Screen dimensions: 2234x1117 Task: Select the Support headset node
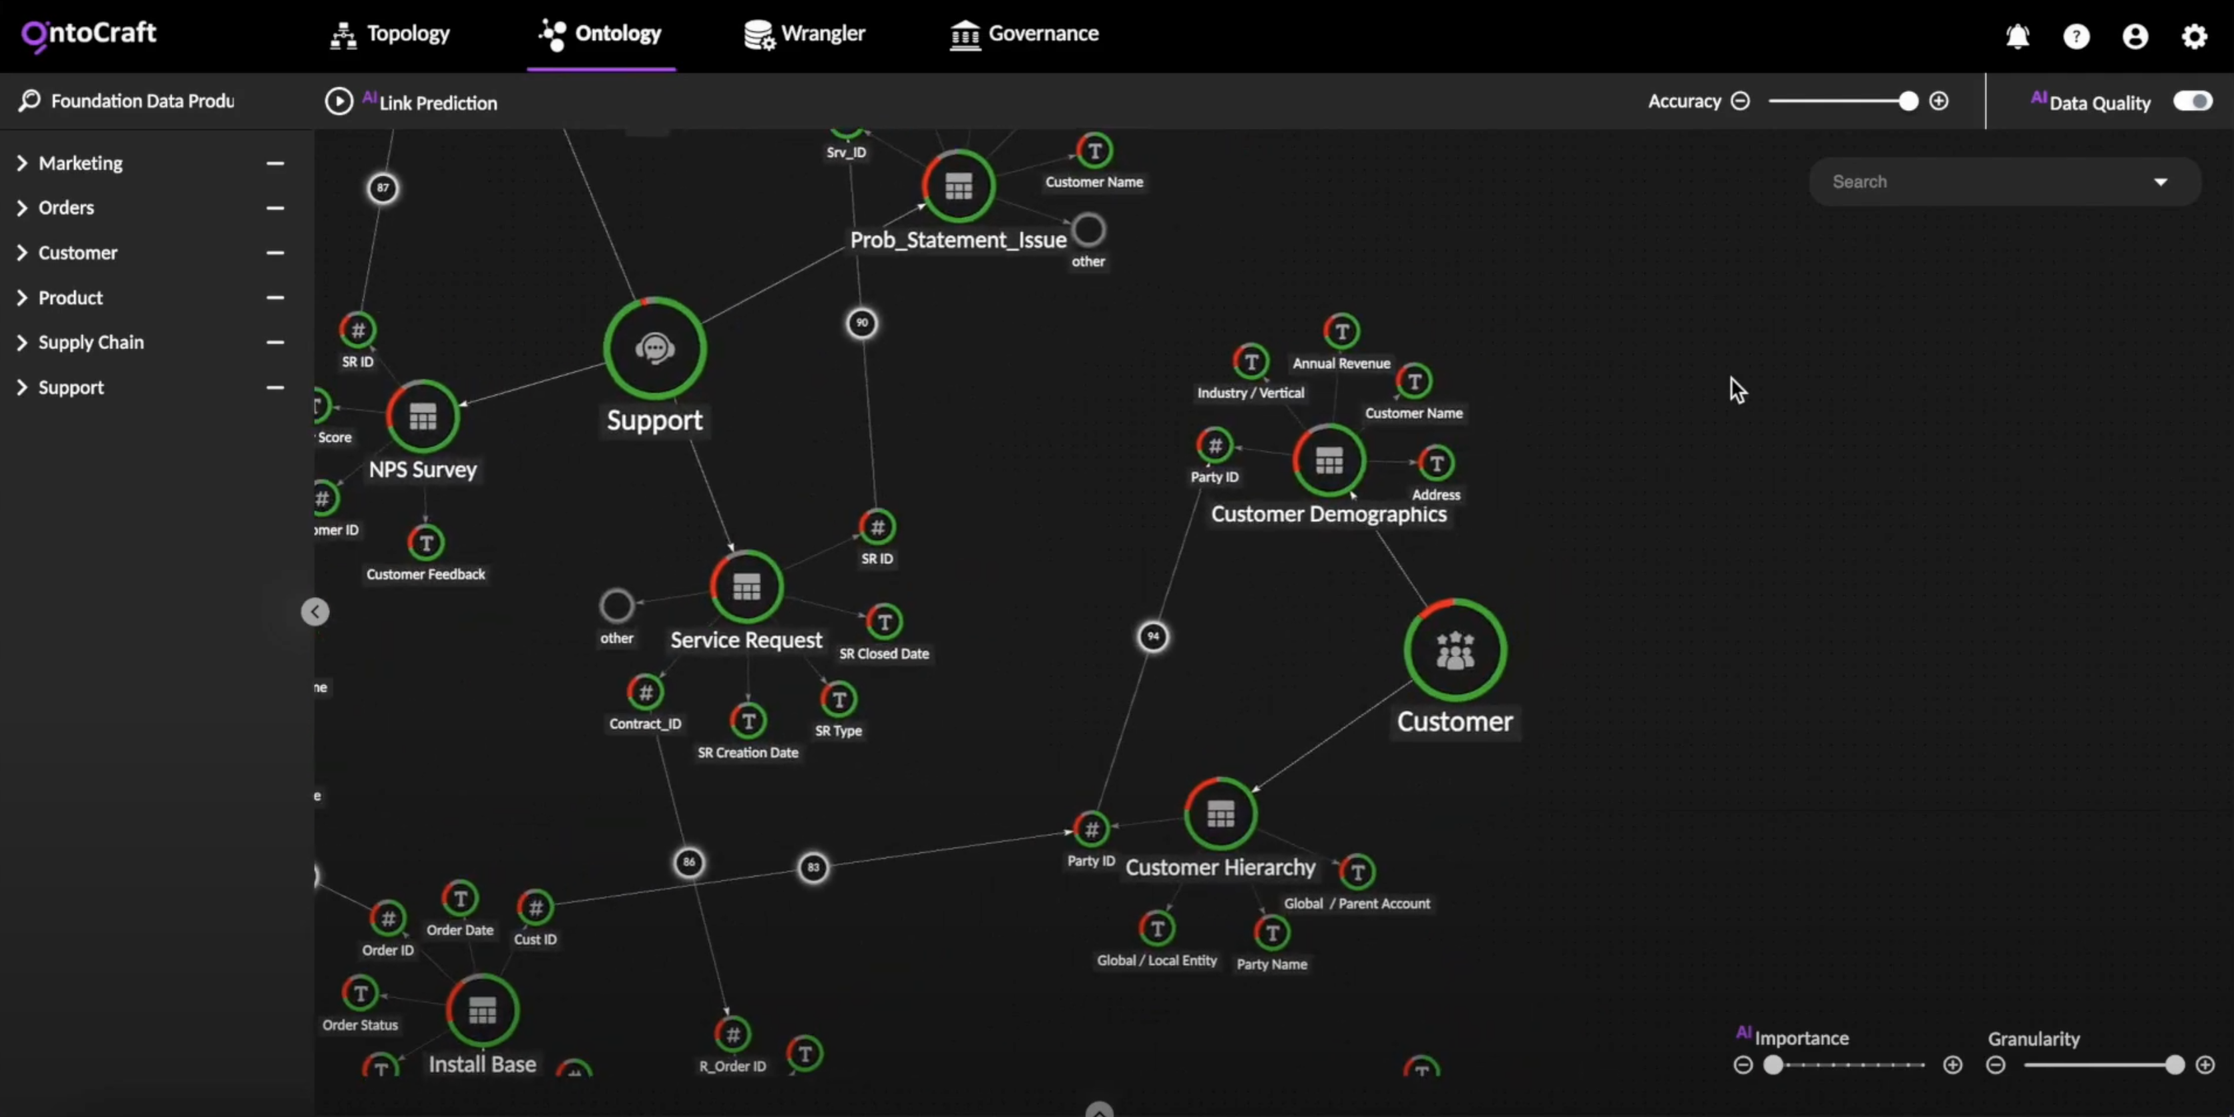655,348
